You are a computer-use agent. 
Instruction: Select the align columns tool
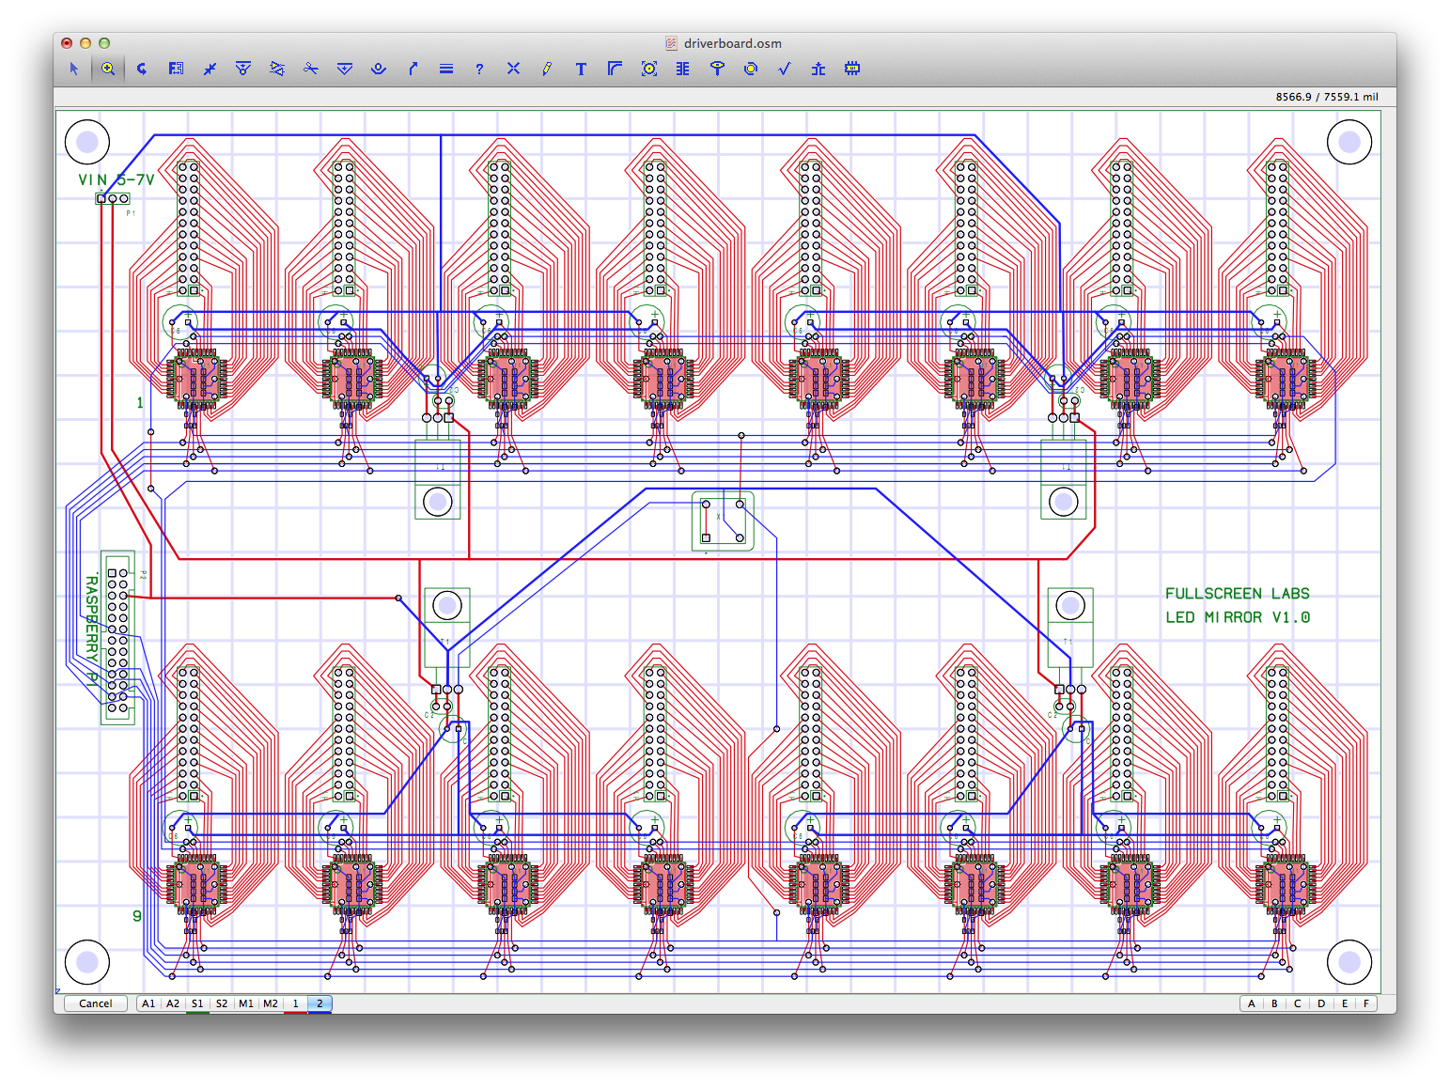tap(683, 69)
